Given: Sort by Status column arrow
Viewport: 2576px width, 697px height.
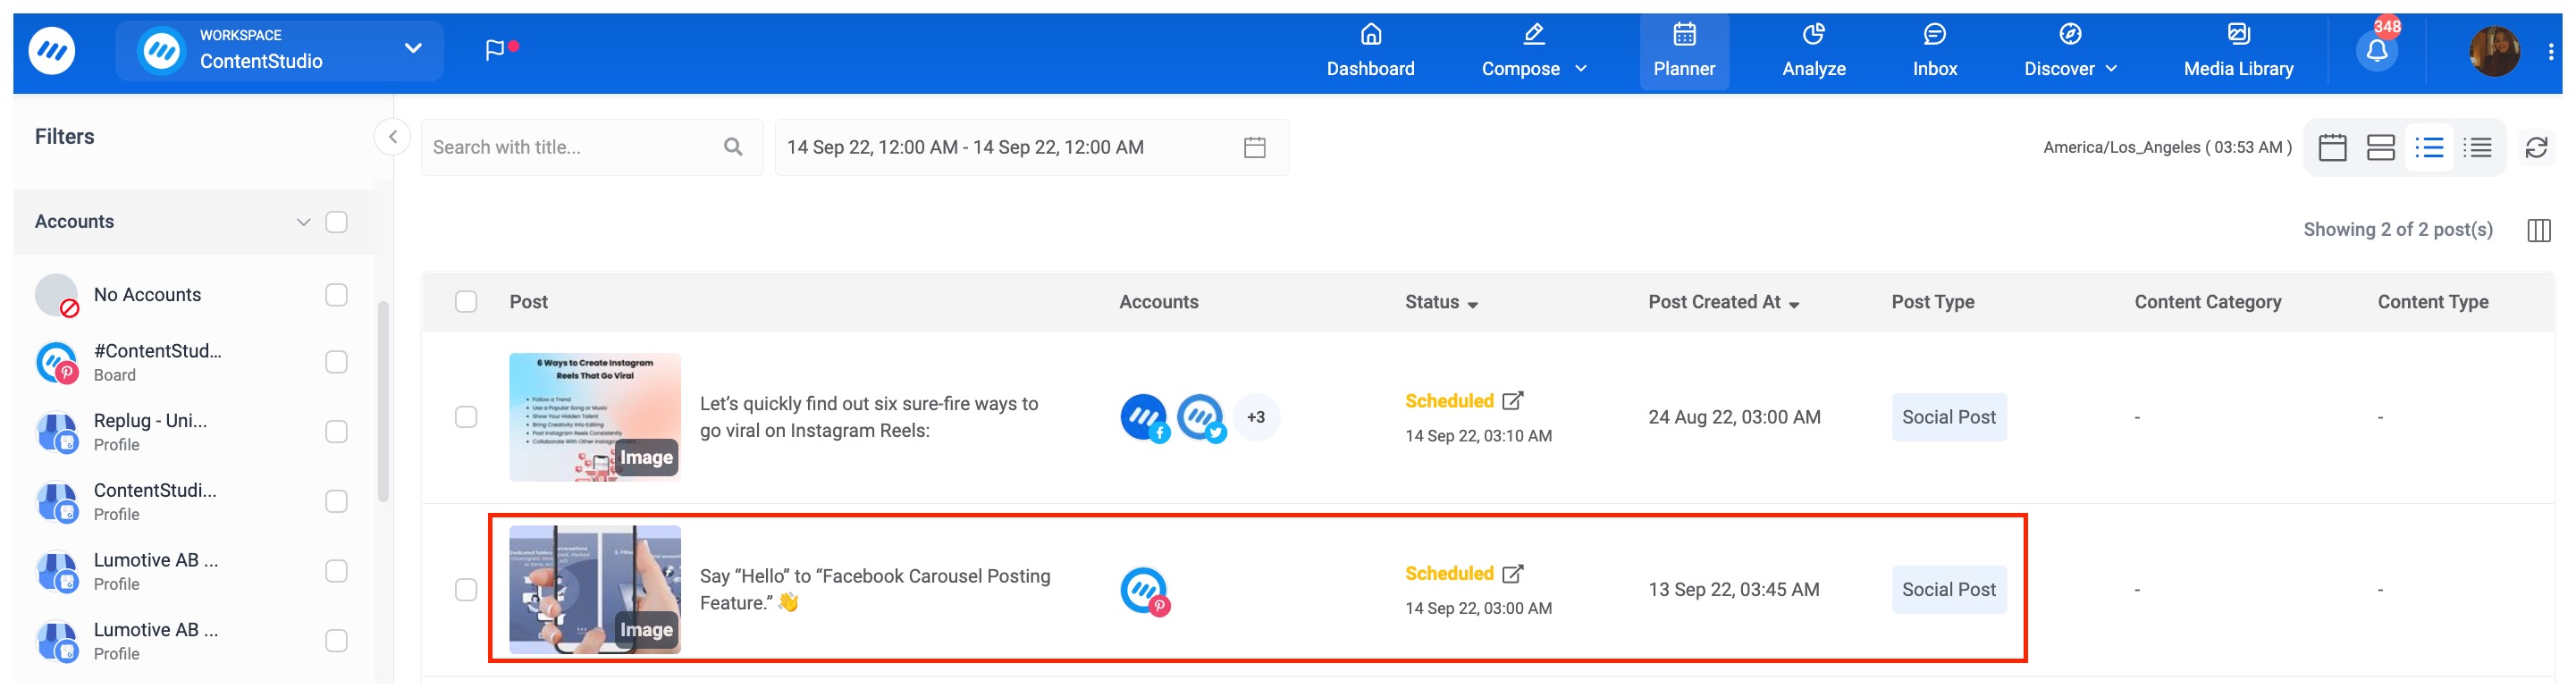Looking at the screenshot, I should click(1472, 305).
